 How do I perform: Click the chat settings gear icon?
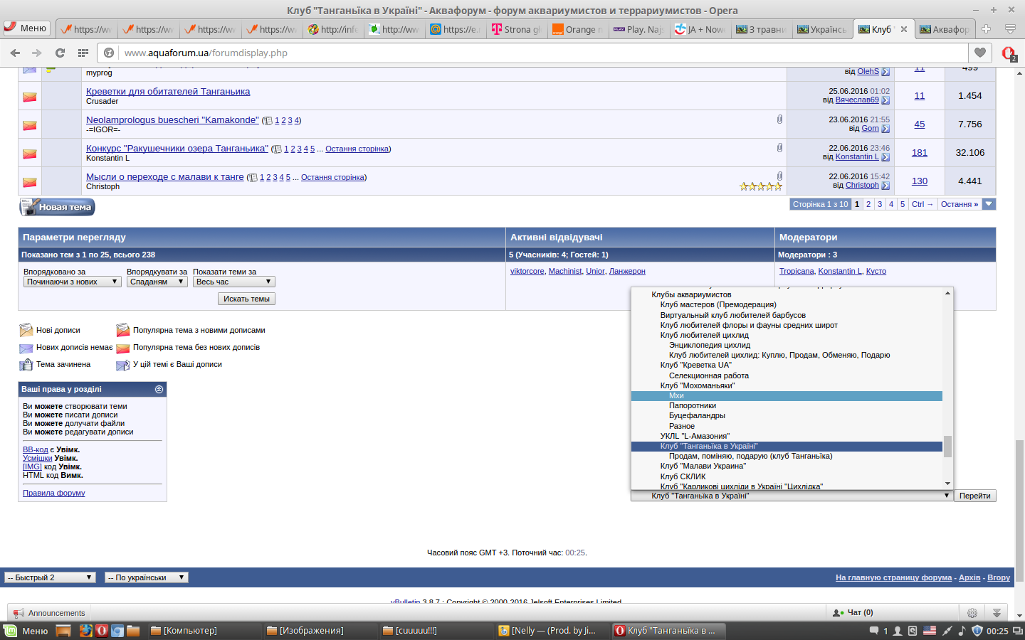point(972,613)
